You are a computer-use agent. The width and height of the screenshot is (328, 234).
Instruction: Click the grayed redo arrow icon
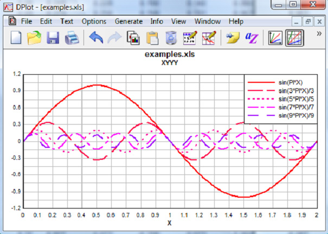click(114, 37)
